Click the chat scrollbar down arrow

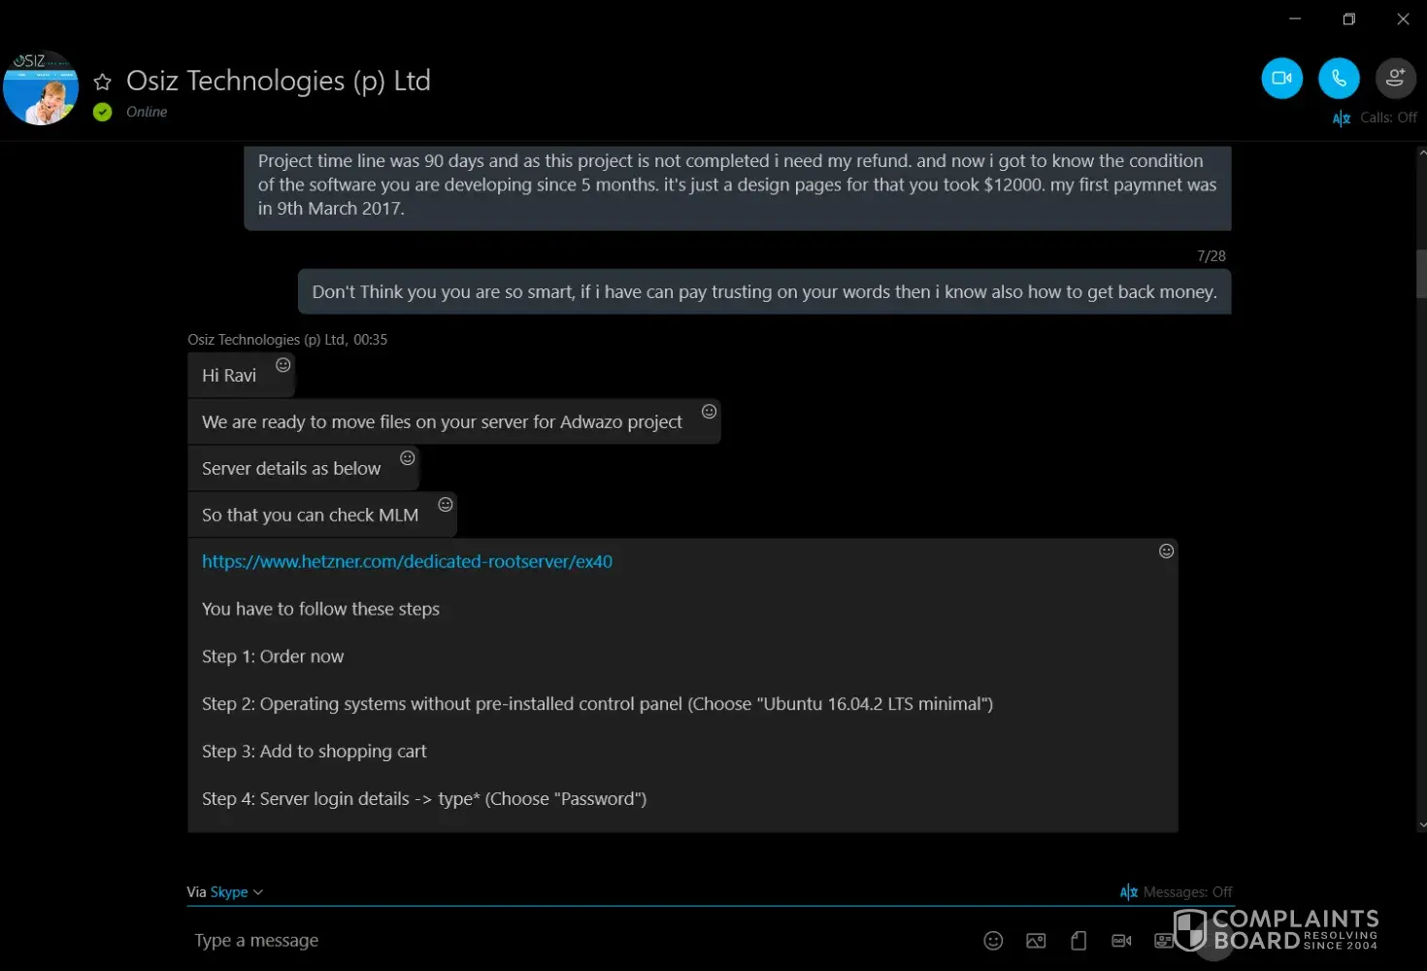click(x=1422, y=825)
